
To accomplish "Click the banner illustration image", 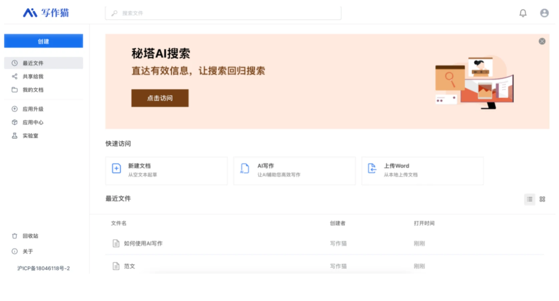I will pyautogui.click(x=475, y=83).
